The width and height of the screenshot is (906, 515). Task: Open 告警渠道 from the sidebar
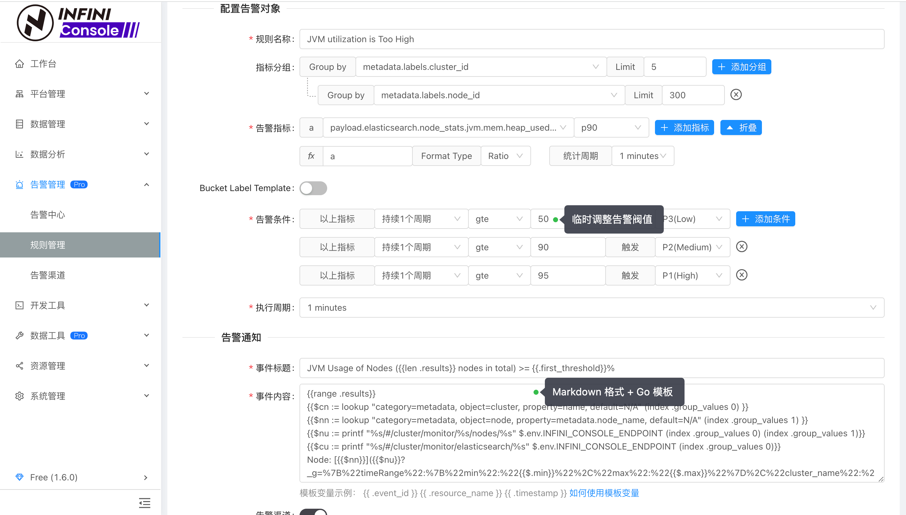[48, 275]
